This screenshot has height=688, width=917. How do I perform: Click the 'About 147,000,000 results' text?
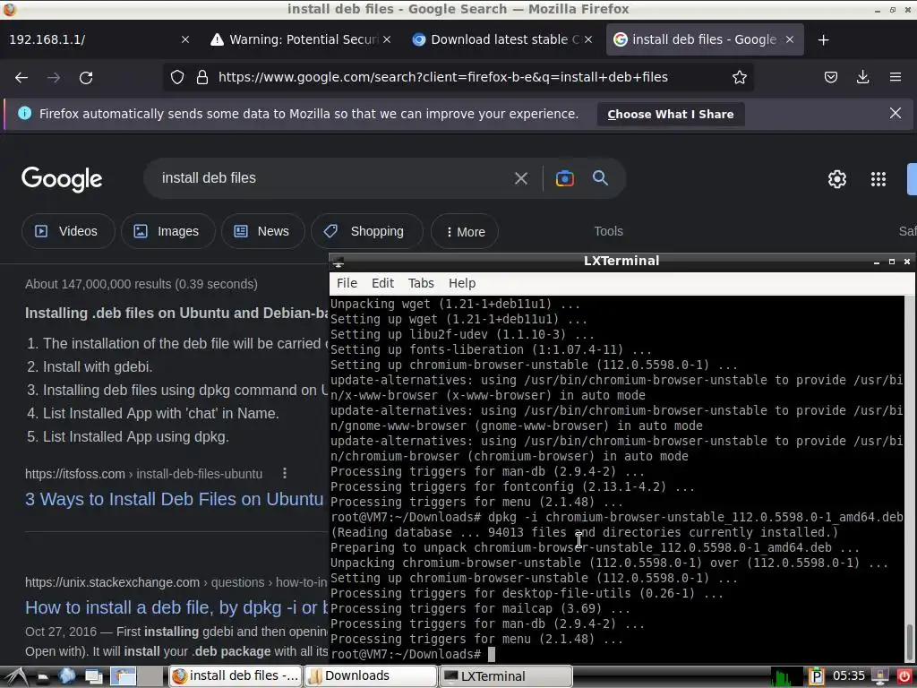click(x=141, y=284)
